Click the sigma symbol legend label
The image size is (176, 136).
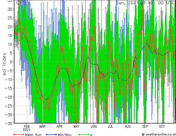(91, 135)
